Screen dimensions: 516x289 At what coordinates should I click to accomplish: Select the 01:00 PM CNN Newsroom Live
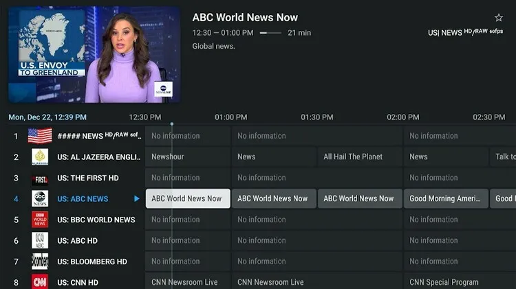317,281
